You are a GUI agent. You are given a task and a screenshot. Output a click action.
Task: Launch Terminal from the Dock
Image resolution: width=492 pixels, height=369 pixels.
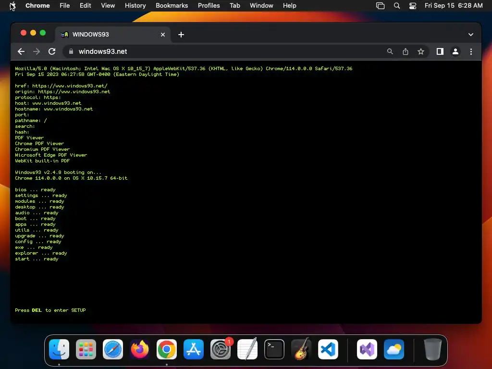coord(274,349)
